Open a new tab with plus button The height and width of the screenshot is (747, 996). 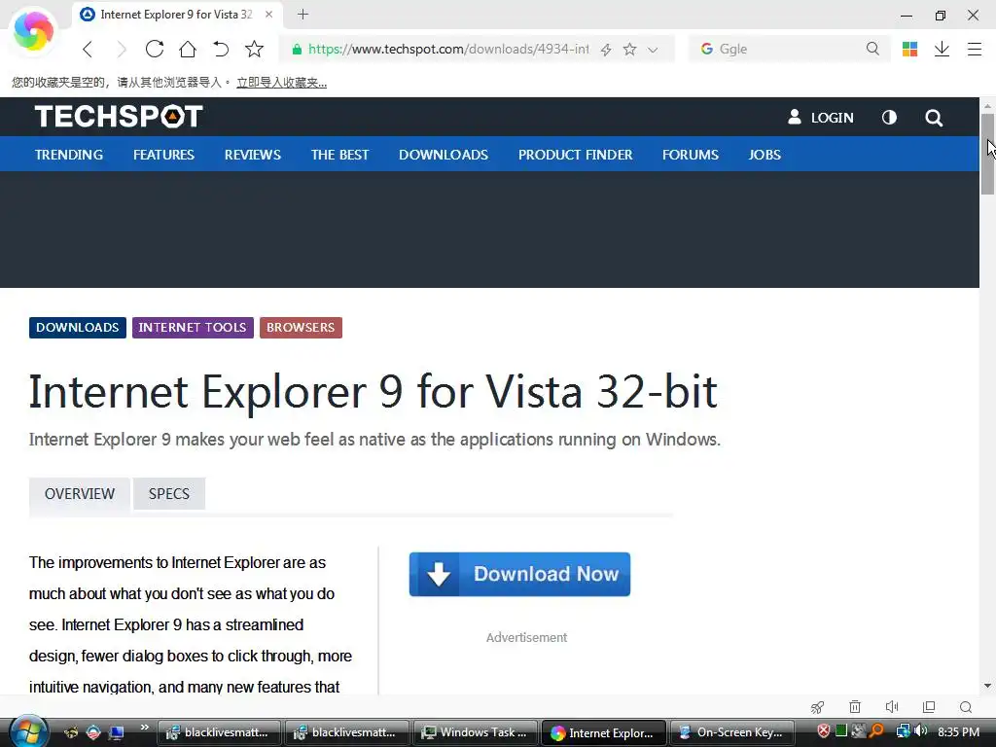[303, 14]
